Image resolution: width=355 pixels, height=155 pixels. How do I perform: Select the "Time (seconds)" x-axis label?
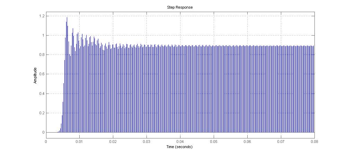click(x=180, y=147)
